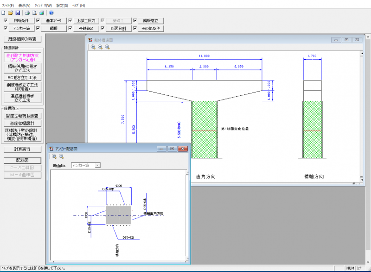The width and height of the screenshot is (371, 272).
Task: Click the app icon in 躯体構造図 title bar
Action: (x=90, y=40)
